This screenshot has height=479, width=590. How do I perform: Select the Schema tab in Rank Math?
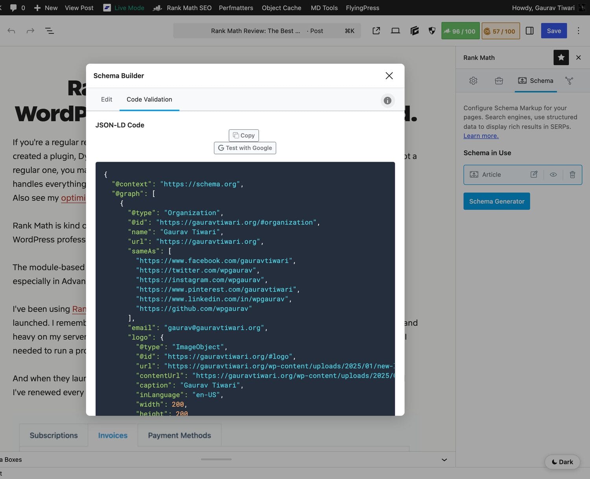[536, 81]
